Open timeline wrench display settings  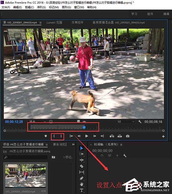[x=125, y=156]
